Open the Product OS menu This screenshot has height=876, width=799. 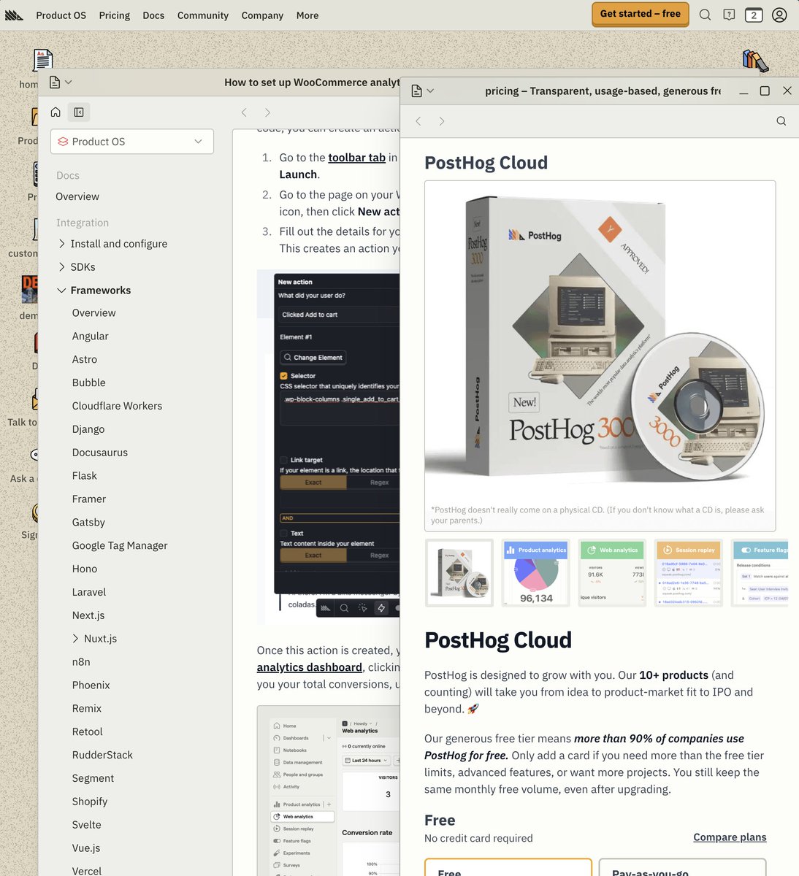pos(61,15)
